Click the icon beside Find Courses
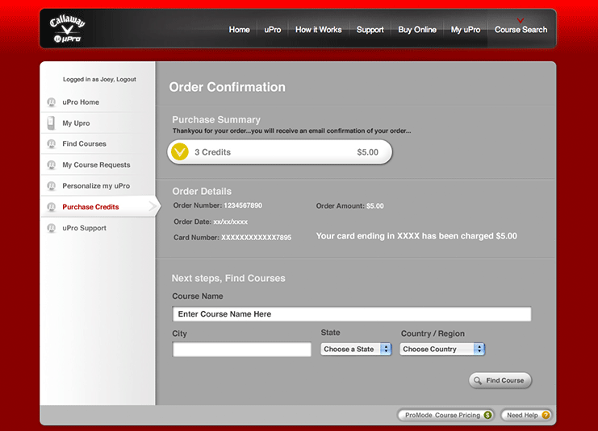This screenshot has width=598, height=431. 51,143
